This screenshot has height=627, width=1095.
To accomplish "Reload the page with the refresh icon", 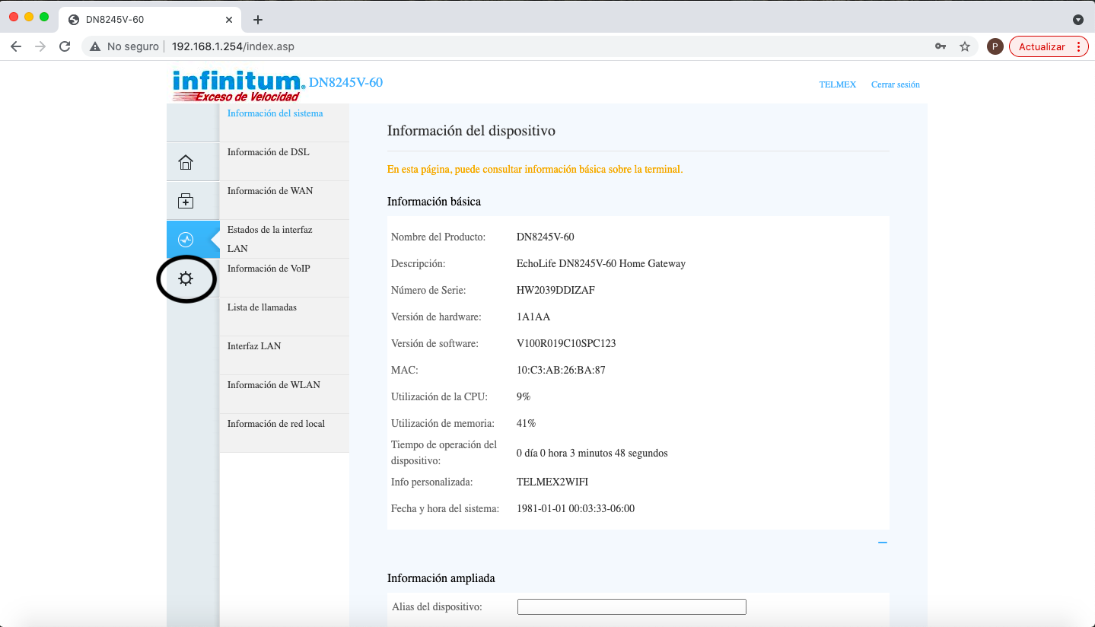I will coord(65,46).
